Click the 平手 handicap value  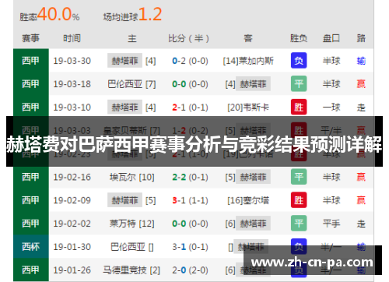tap(331, 224)
